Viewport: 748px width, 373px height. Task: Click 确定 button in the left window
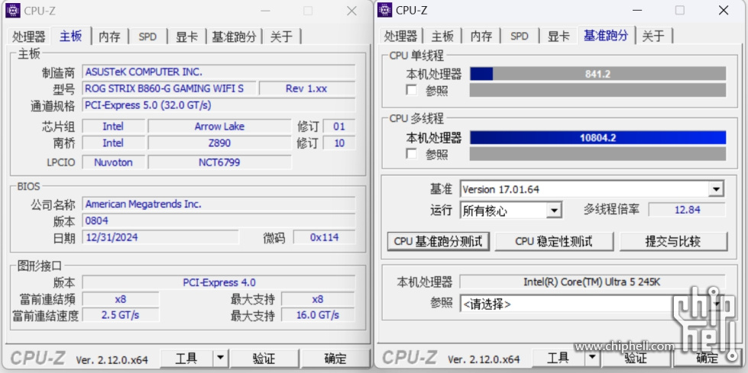(x=335, y=359)
